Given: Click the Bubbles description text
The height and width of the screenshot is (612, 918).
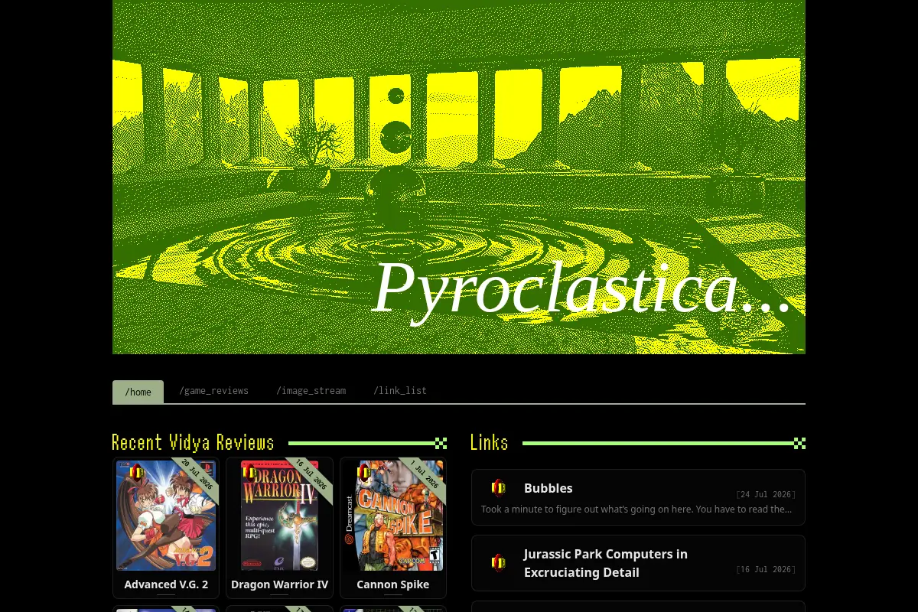Looking at the screenshot, I should 636,509.
